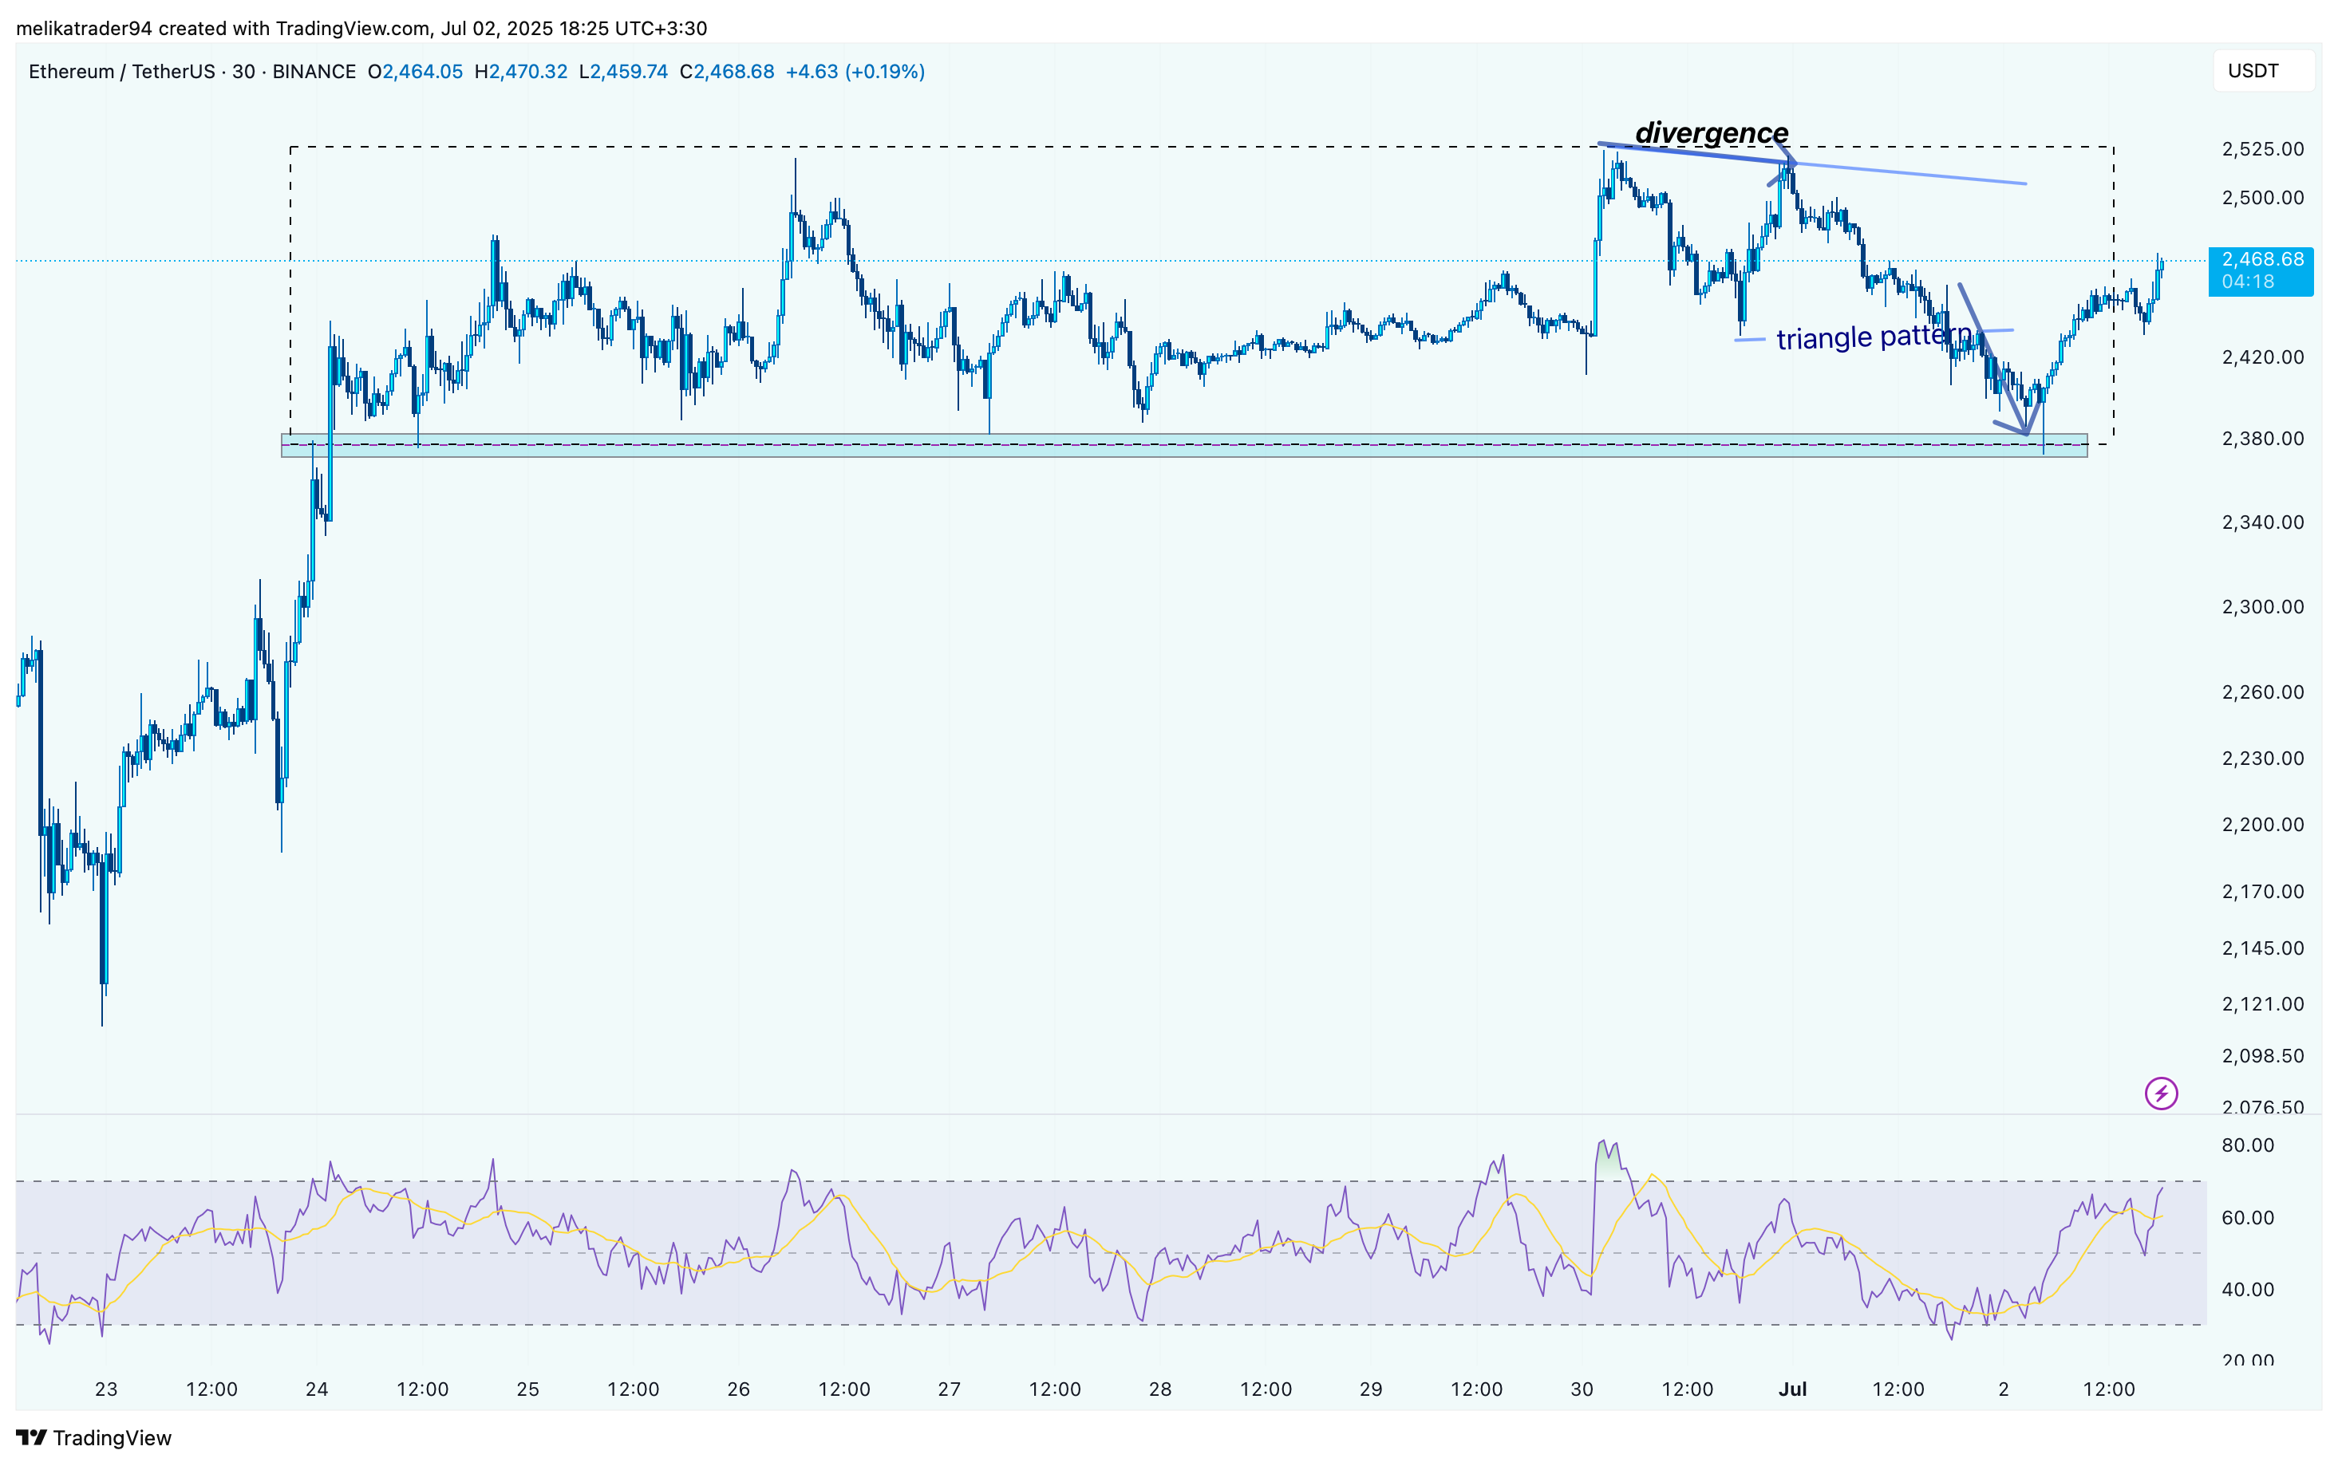Screen dimensions: 2338x1466
Task: Click the high value H2,470.32
Action: pyautogui.click(x=521, y=72)
